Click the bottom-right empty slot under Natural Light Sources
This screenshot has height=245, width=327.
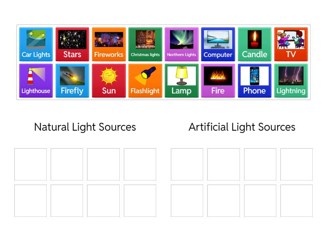click(x=140, y=200)
